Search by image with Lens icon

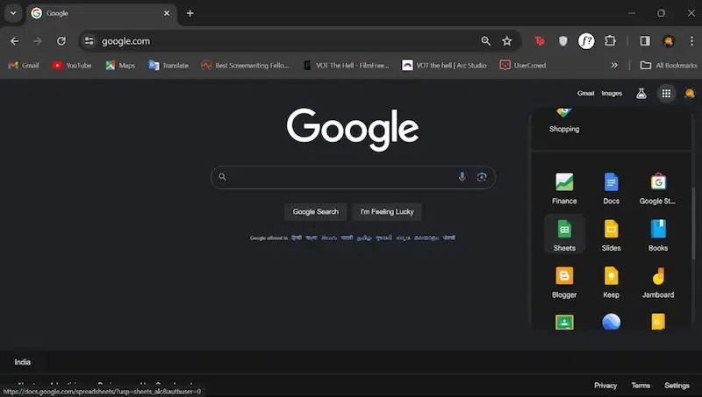482,177
